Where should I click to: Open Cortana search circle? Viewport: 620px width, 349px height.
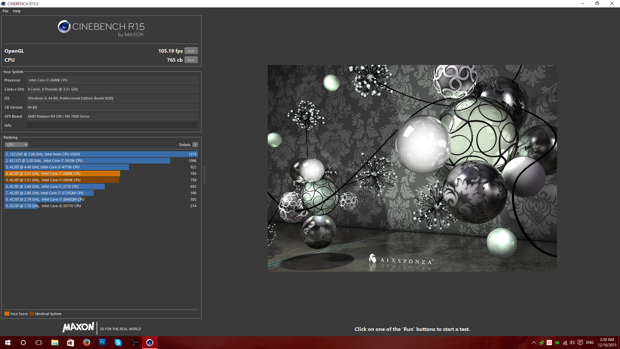click(23, 343)
